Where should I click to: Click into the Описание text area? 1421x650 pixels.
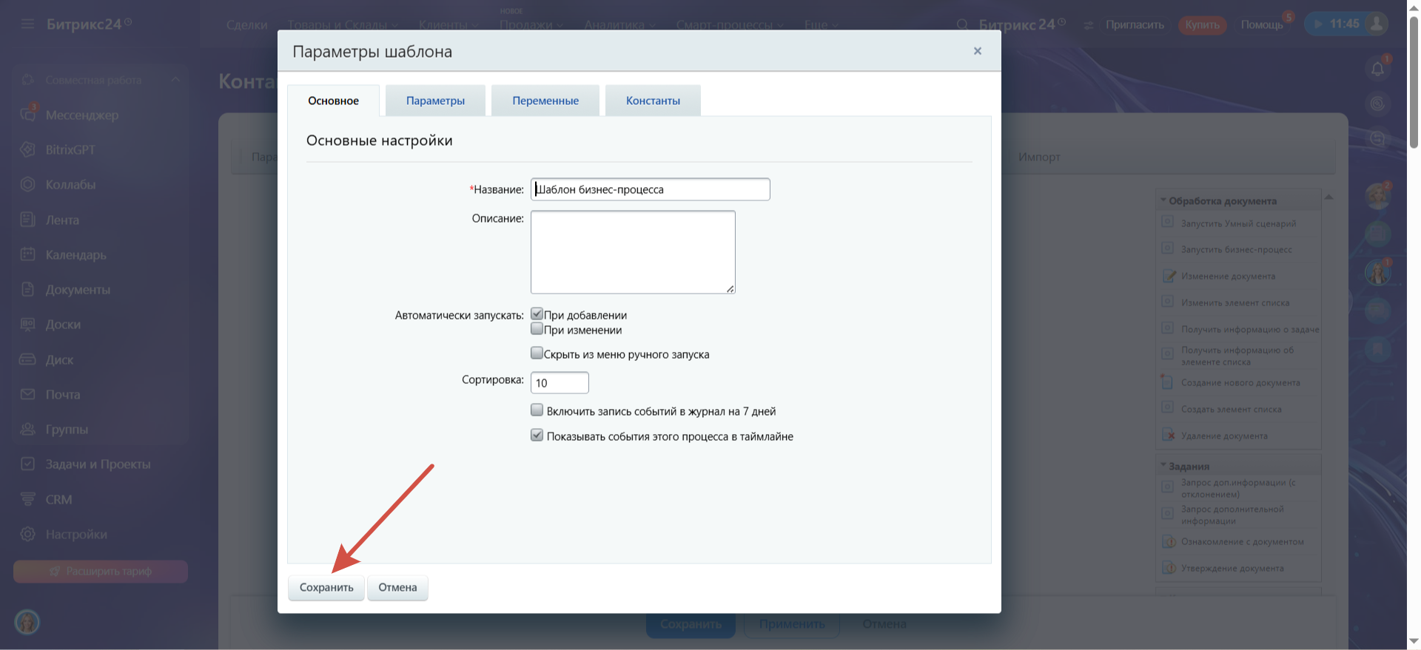pyautogui.click(x=633, y=252)
